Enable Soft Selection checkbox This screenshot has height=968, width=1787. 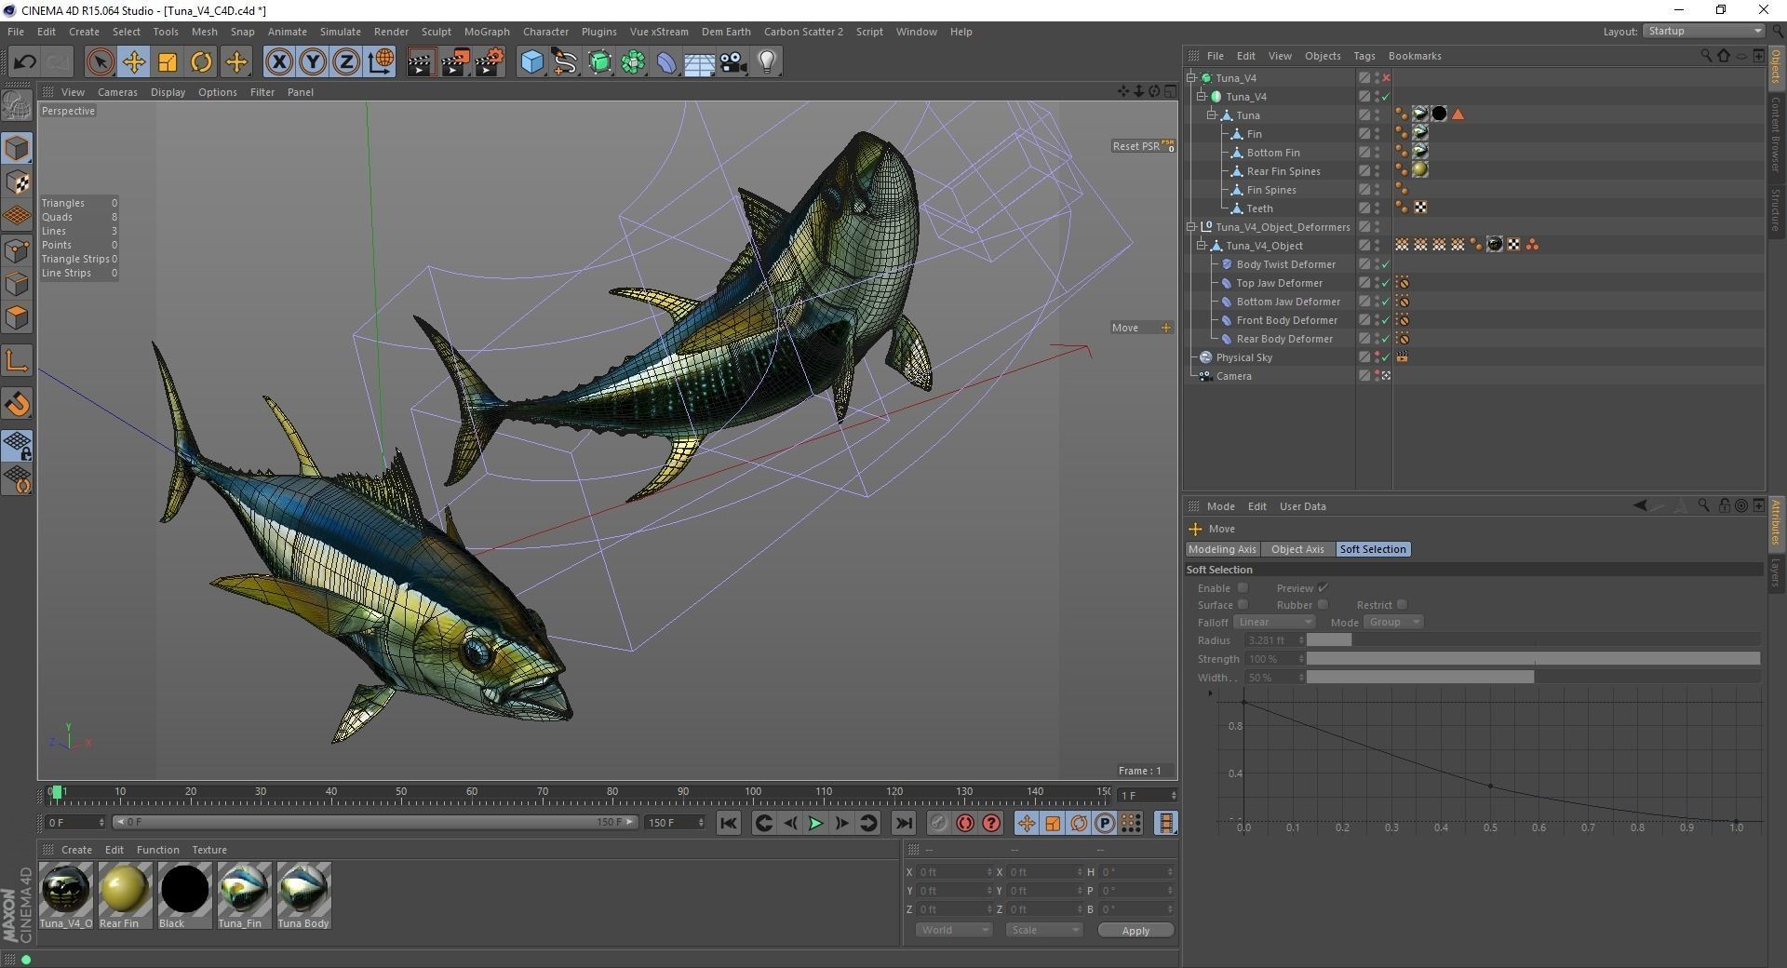(x=1243, y=588)
